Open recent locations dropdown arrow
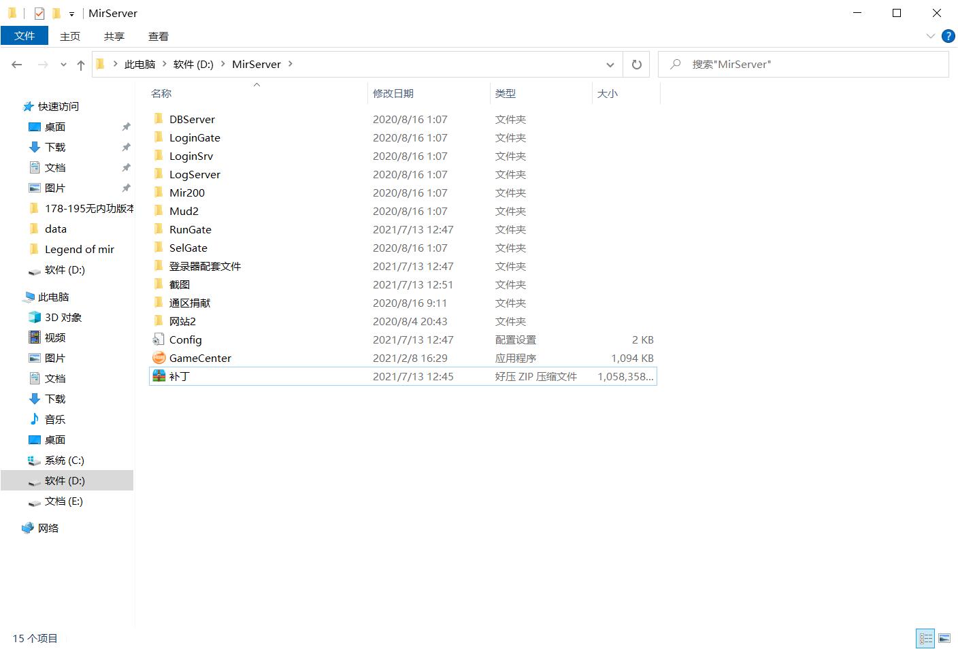The image size is (958, 649). click(63, 65)
